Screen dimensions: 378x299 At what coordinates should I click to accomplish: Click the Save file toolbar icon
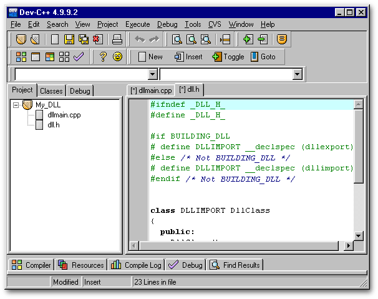(x=69, y=39)
